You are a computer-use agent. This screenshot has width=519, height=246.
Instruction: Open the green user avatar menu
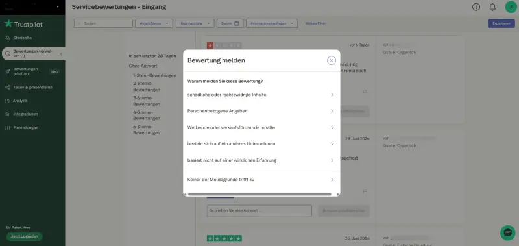point(511,7)
